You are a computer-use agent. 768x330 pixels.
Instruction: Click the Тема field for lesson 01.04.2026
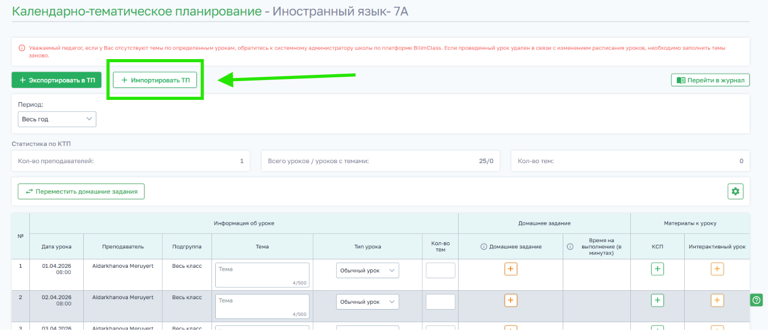262,275
